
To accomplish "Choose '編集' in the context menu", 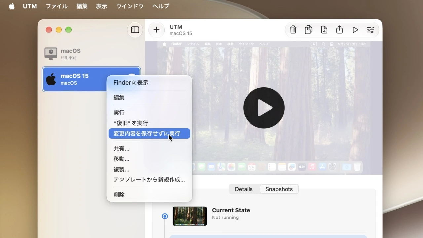I will click(x=149, y=98).
